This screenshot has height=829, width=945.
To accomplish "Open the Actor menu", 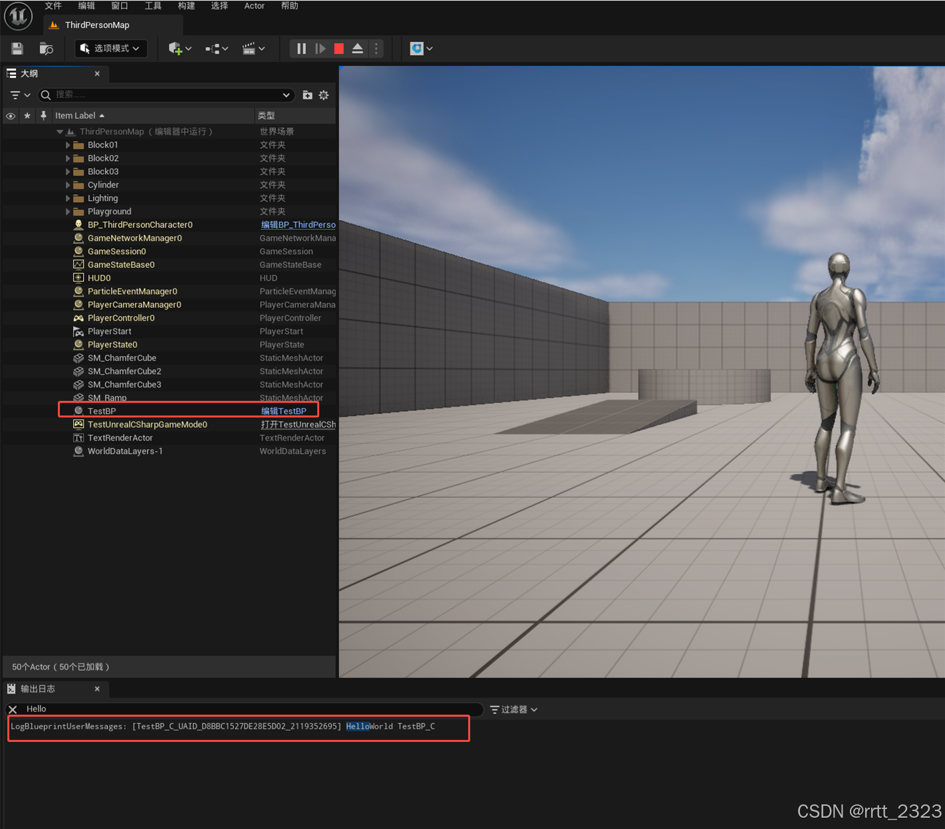I will click(254, 6).
